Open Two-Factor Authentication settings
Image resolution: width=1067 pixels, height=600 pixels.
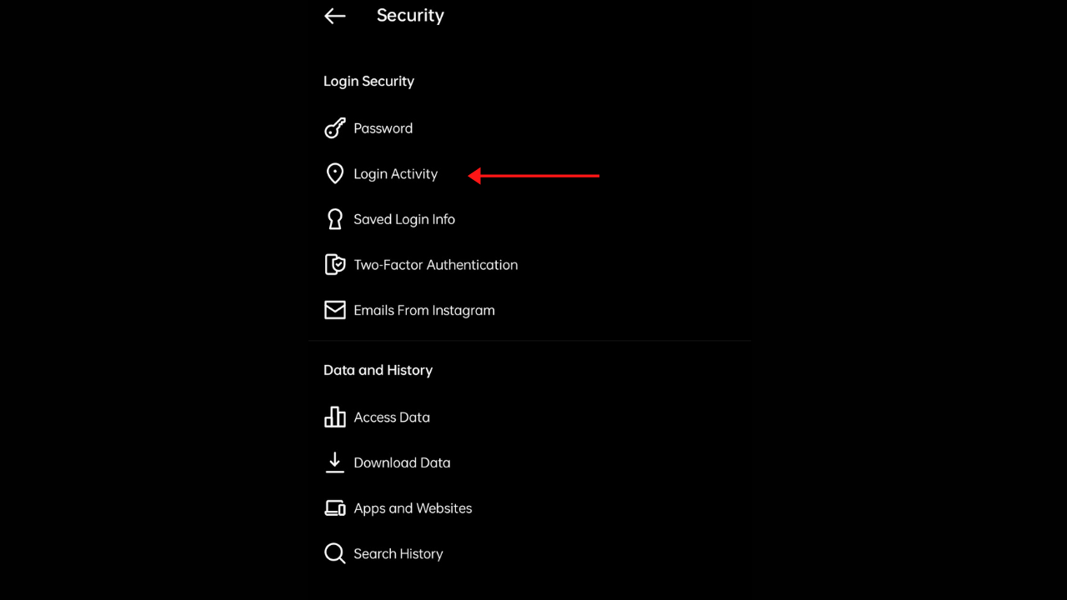[436, 265]
